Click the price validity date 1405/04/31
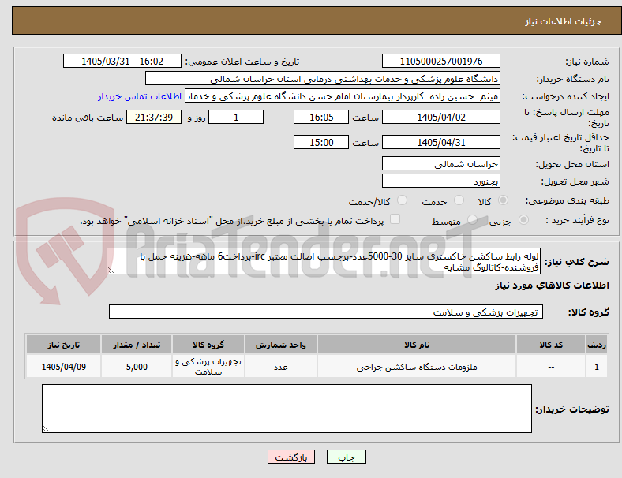 pos(440,142)
